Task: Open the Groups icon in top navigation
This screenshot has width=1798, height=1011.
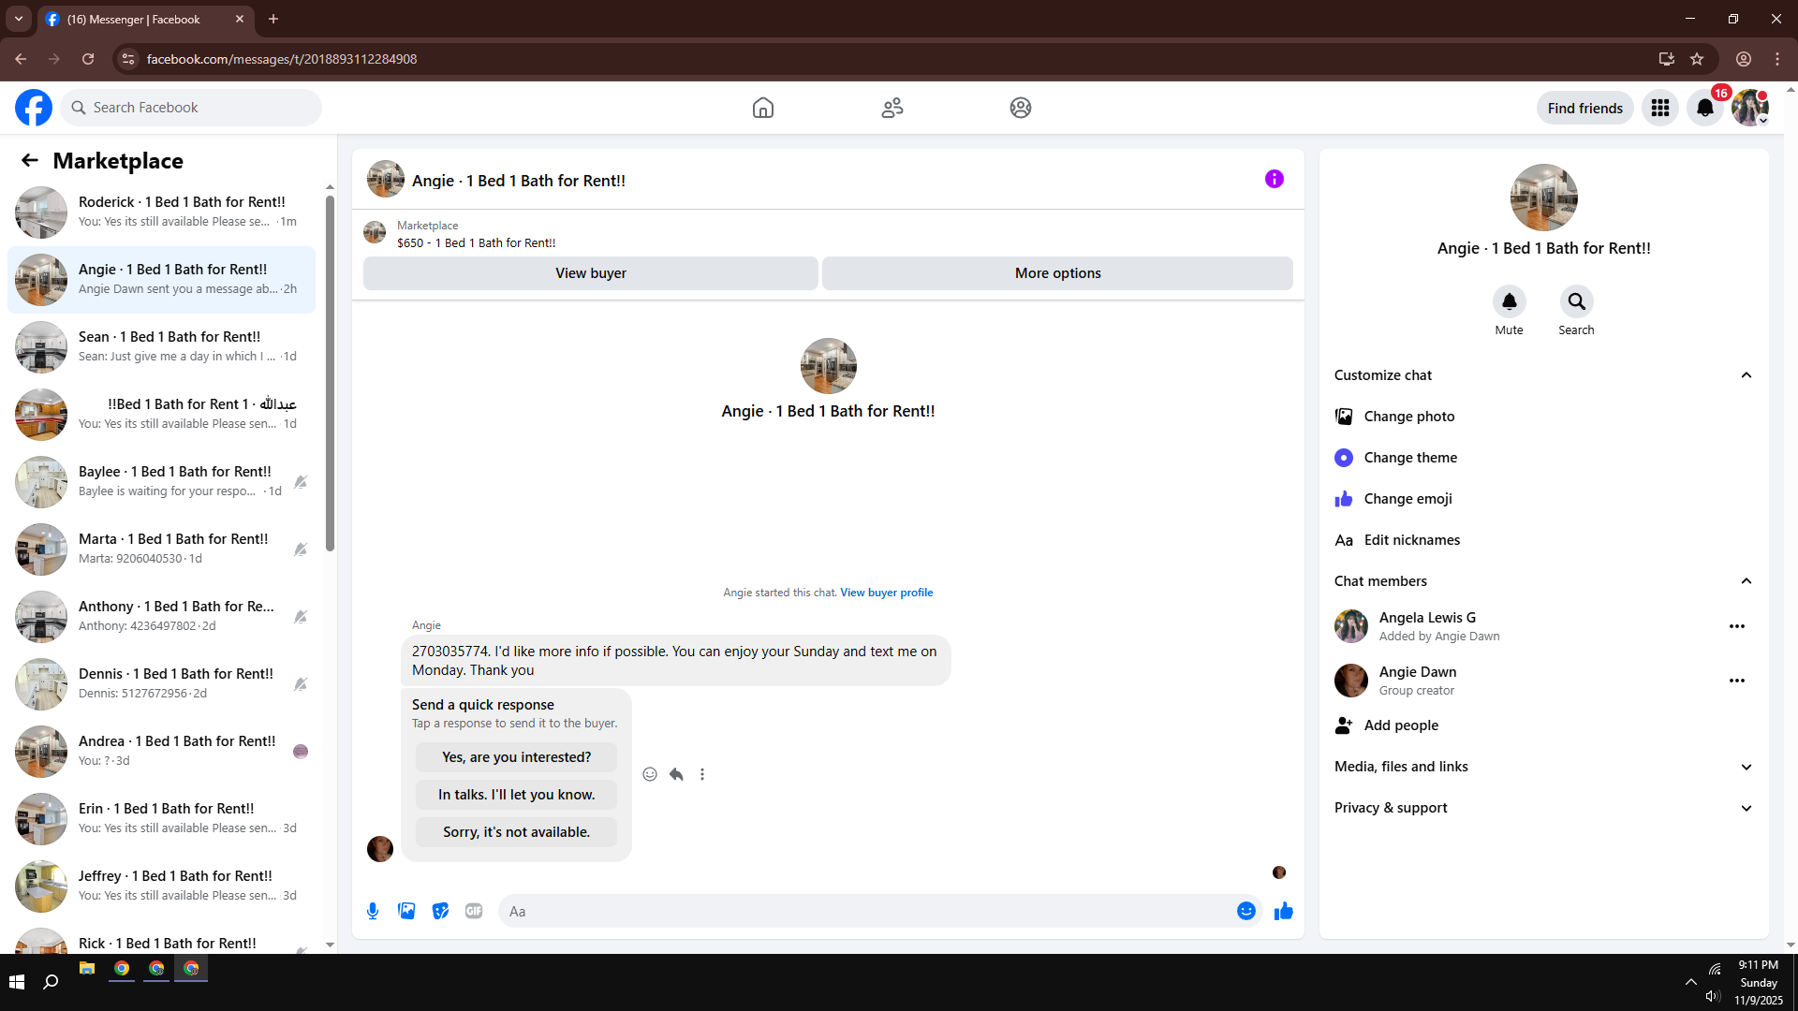Action: [1021, 108]
